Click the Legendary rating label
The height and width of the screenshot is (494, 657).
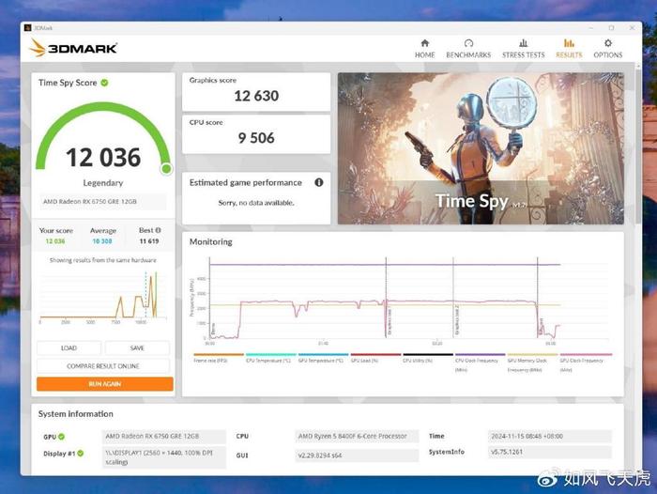pos(103,183)
